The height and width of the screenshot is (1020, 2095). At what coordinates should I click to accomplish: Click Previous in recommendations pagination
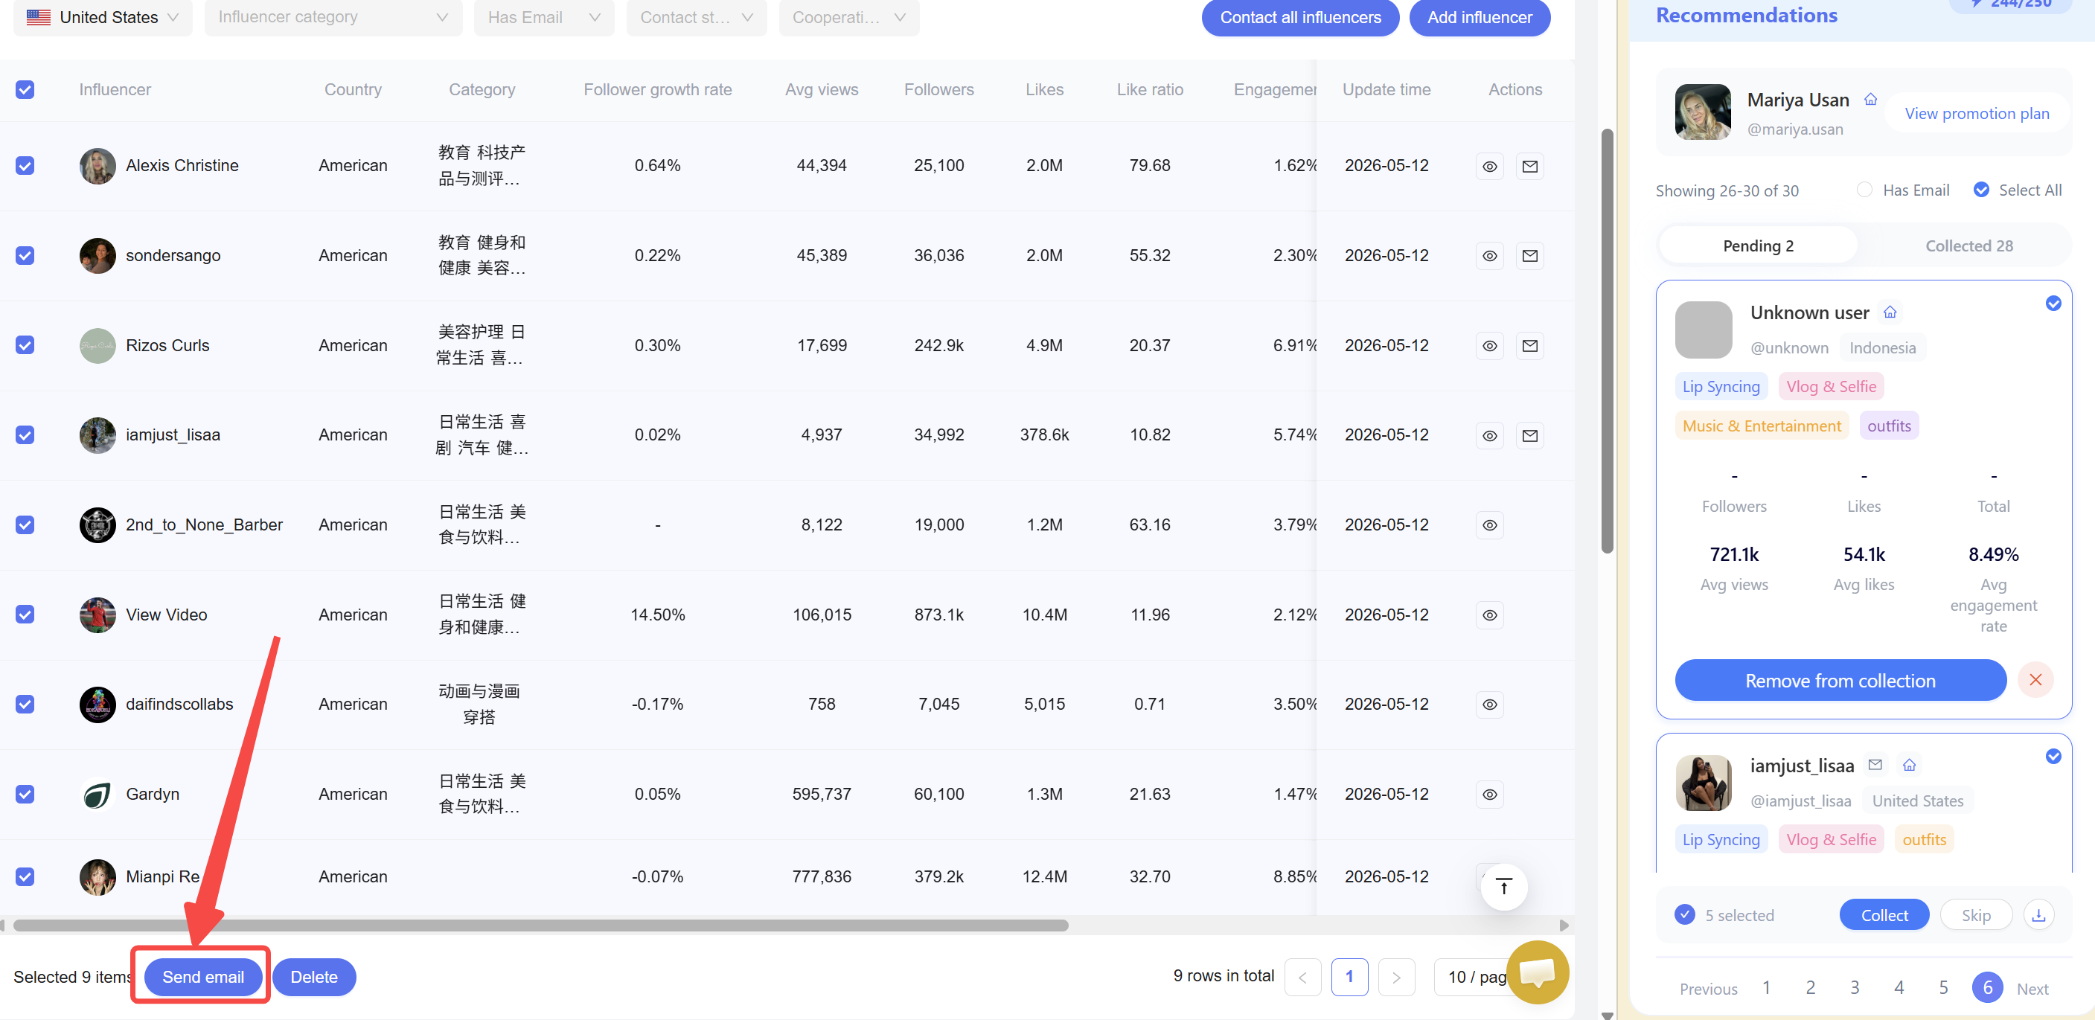coord(1709,988)
